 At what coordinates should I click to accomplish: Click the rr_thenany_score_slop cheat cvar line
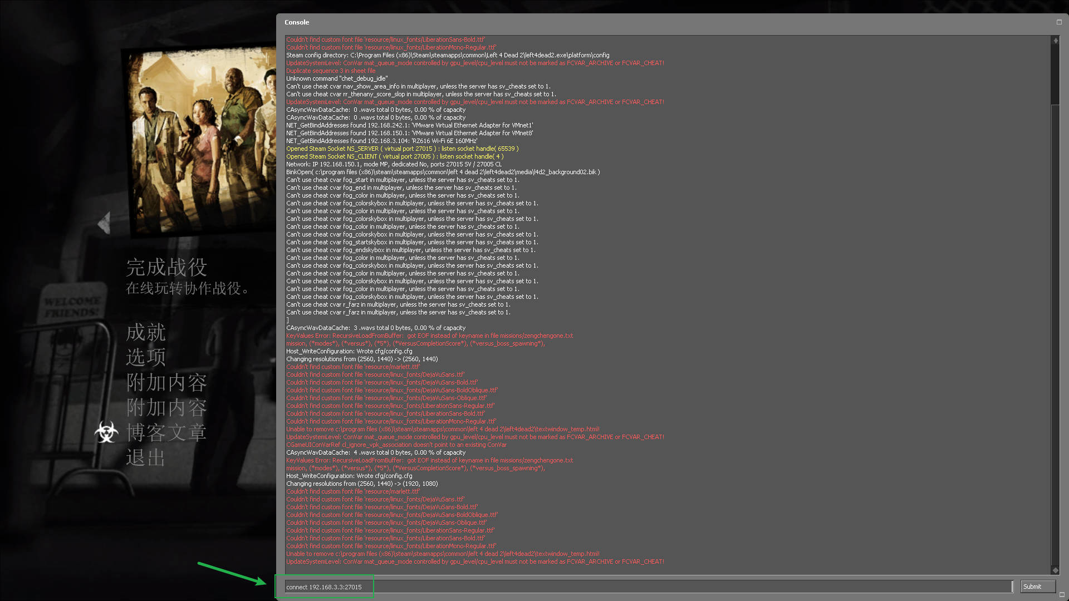(421, 94)
